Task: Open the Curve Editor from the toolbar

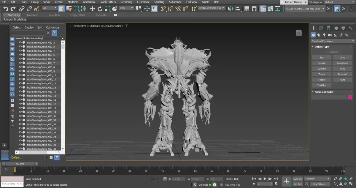Action: 270,9
